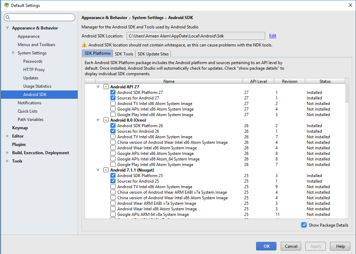Viewport: 356px width, 254px height.
Task: Click the Cancel button
Action: point(291,246)
